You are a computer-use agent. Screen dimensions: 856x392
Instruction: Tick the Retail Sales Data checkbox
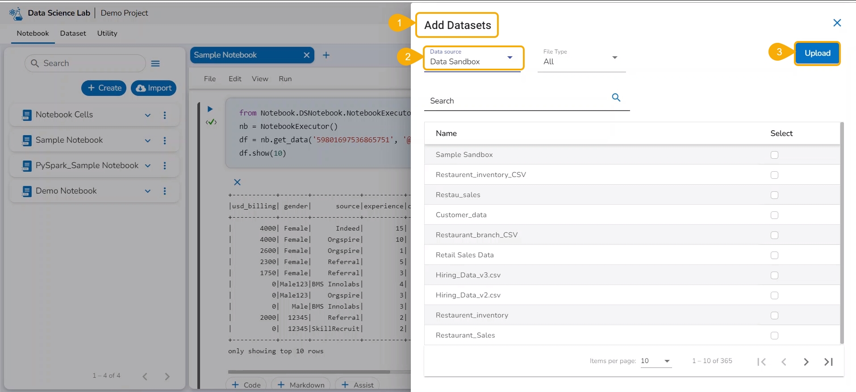[x=774, y=255]
